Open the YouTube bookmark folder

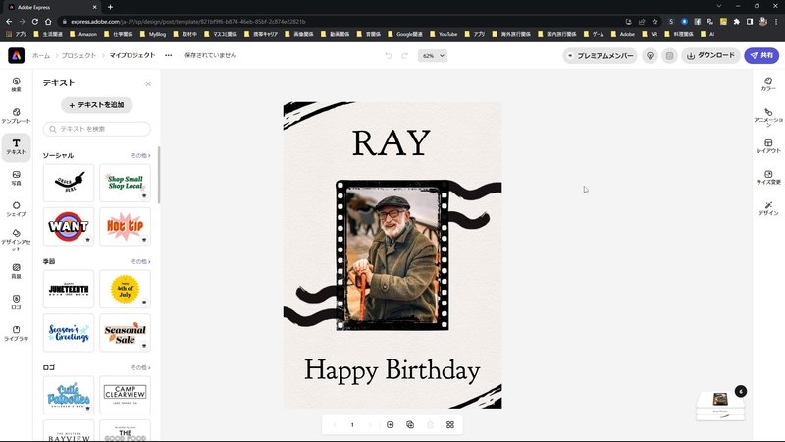tap(444, 34)
